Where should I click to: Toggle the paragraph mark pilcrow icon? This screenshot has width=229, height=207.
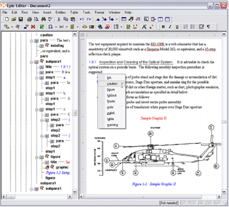tap(208, 27)
